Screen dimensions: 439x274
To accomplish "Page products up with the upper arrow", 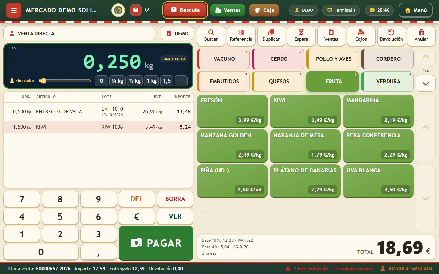I will (426, 127).
